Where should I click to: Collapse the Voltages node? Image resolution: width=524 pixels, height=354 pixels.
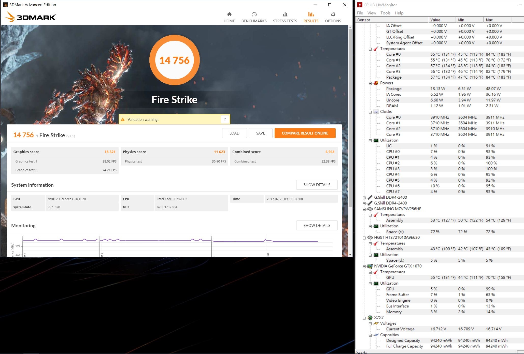tap(370, 323)
